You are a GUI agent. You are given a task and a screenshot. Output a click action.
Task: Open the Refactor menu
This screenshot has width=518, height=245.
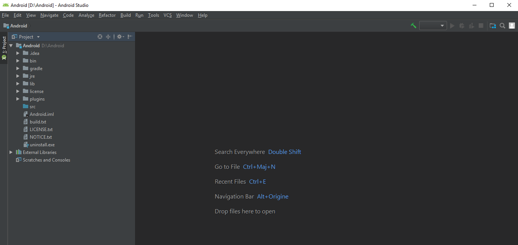click(107, 15)
